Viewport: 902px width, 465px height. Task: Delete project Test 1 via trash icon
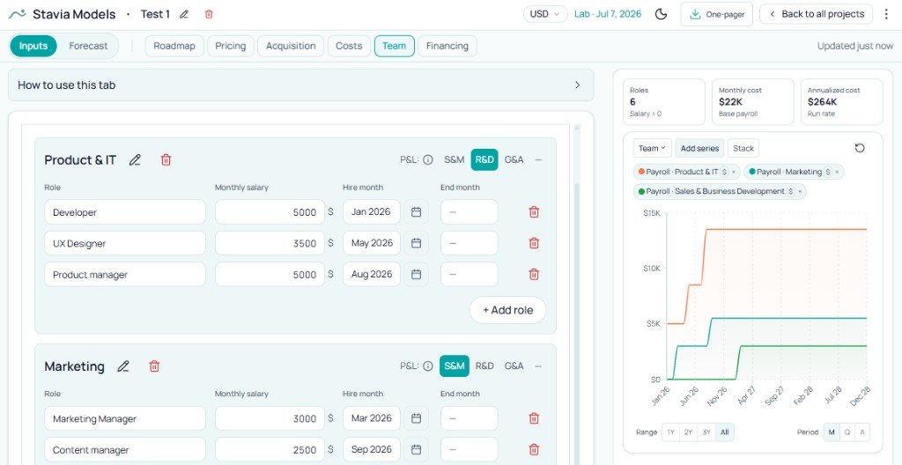(209, 14)
